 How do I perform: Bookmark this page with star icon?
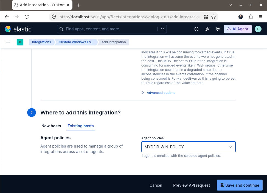(x=213, y=17)
